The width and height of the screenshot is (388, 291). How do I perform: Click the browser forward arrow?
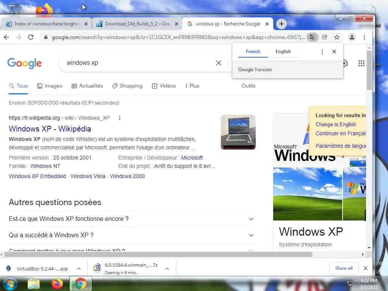(x=19, y=38)
